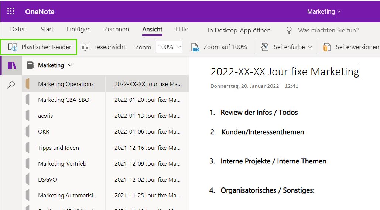Click the date Donnerstag, 20. Januar 2022
The width and height of the screenshot is (380, 210).
(244, 86)
